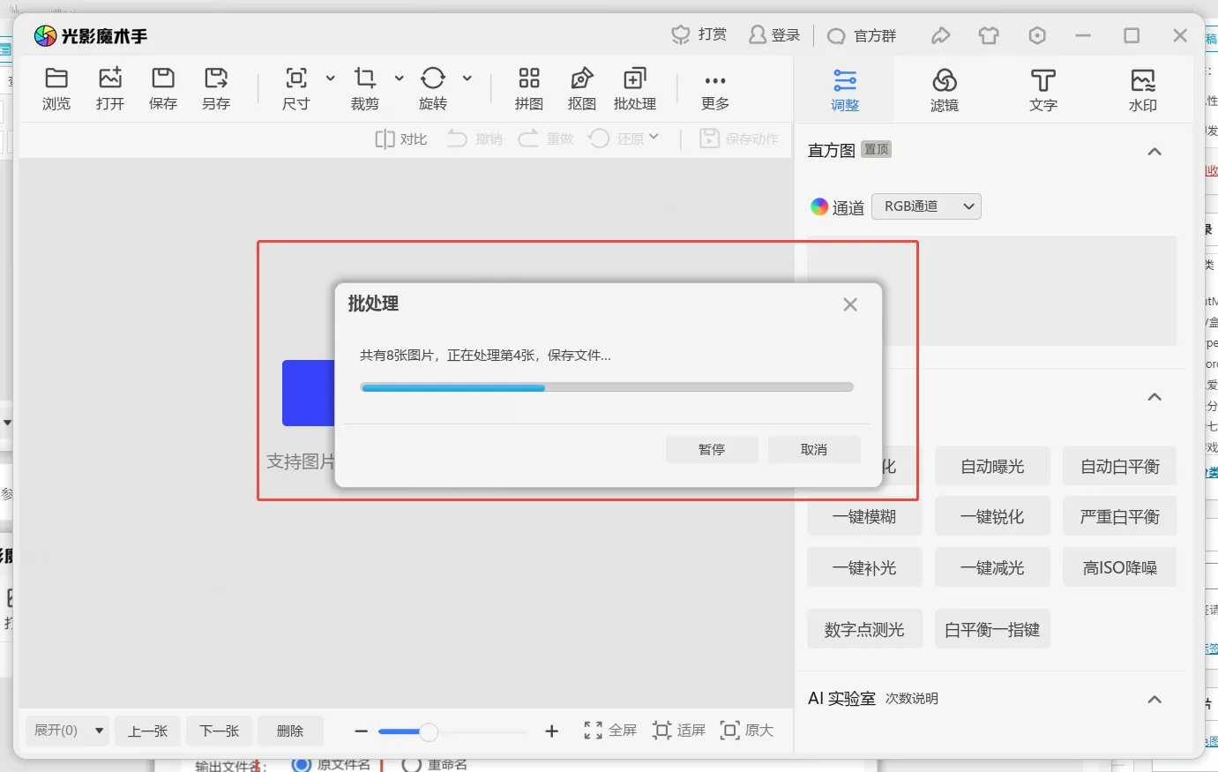Click the zoom in plus icon

[x=552, y=731]
